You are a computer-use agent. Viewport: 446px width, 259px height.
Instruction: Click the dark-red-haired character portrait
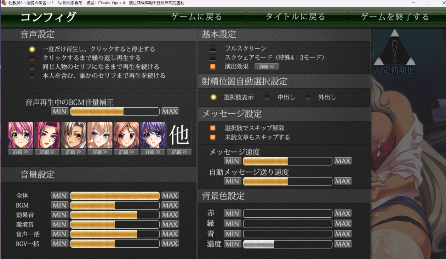[47, 135]
